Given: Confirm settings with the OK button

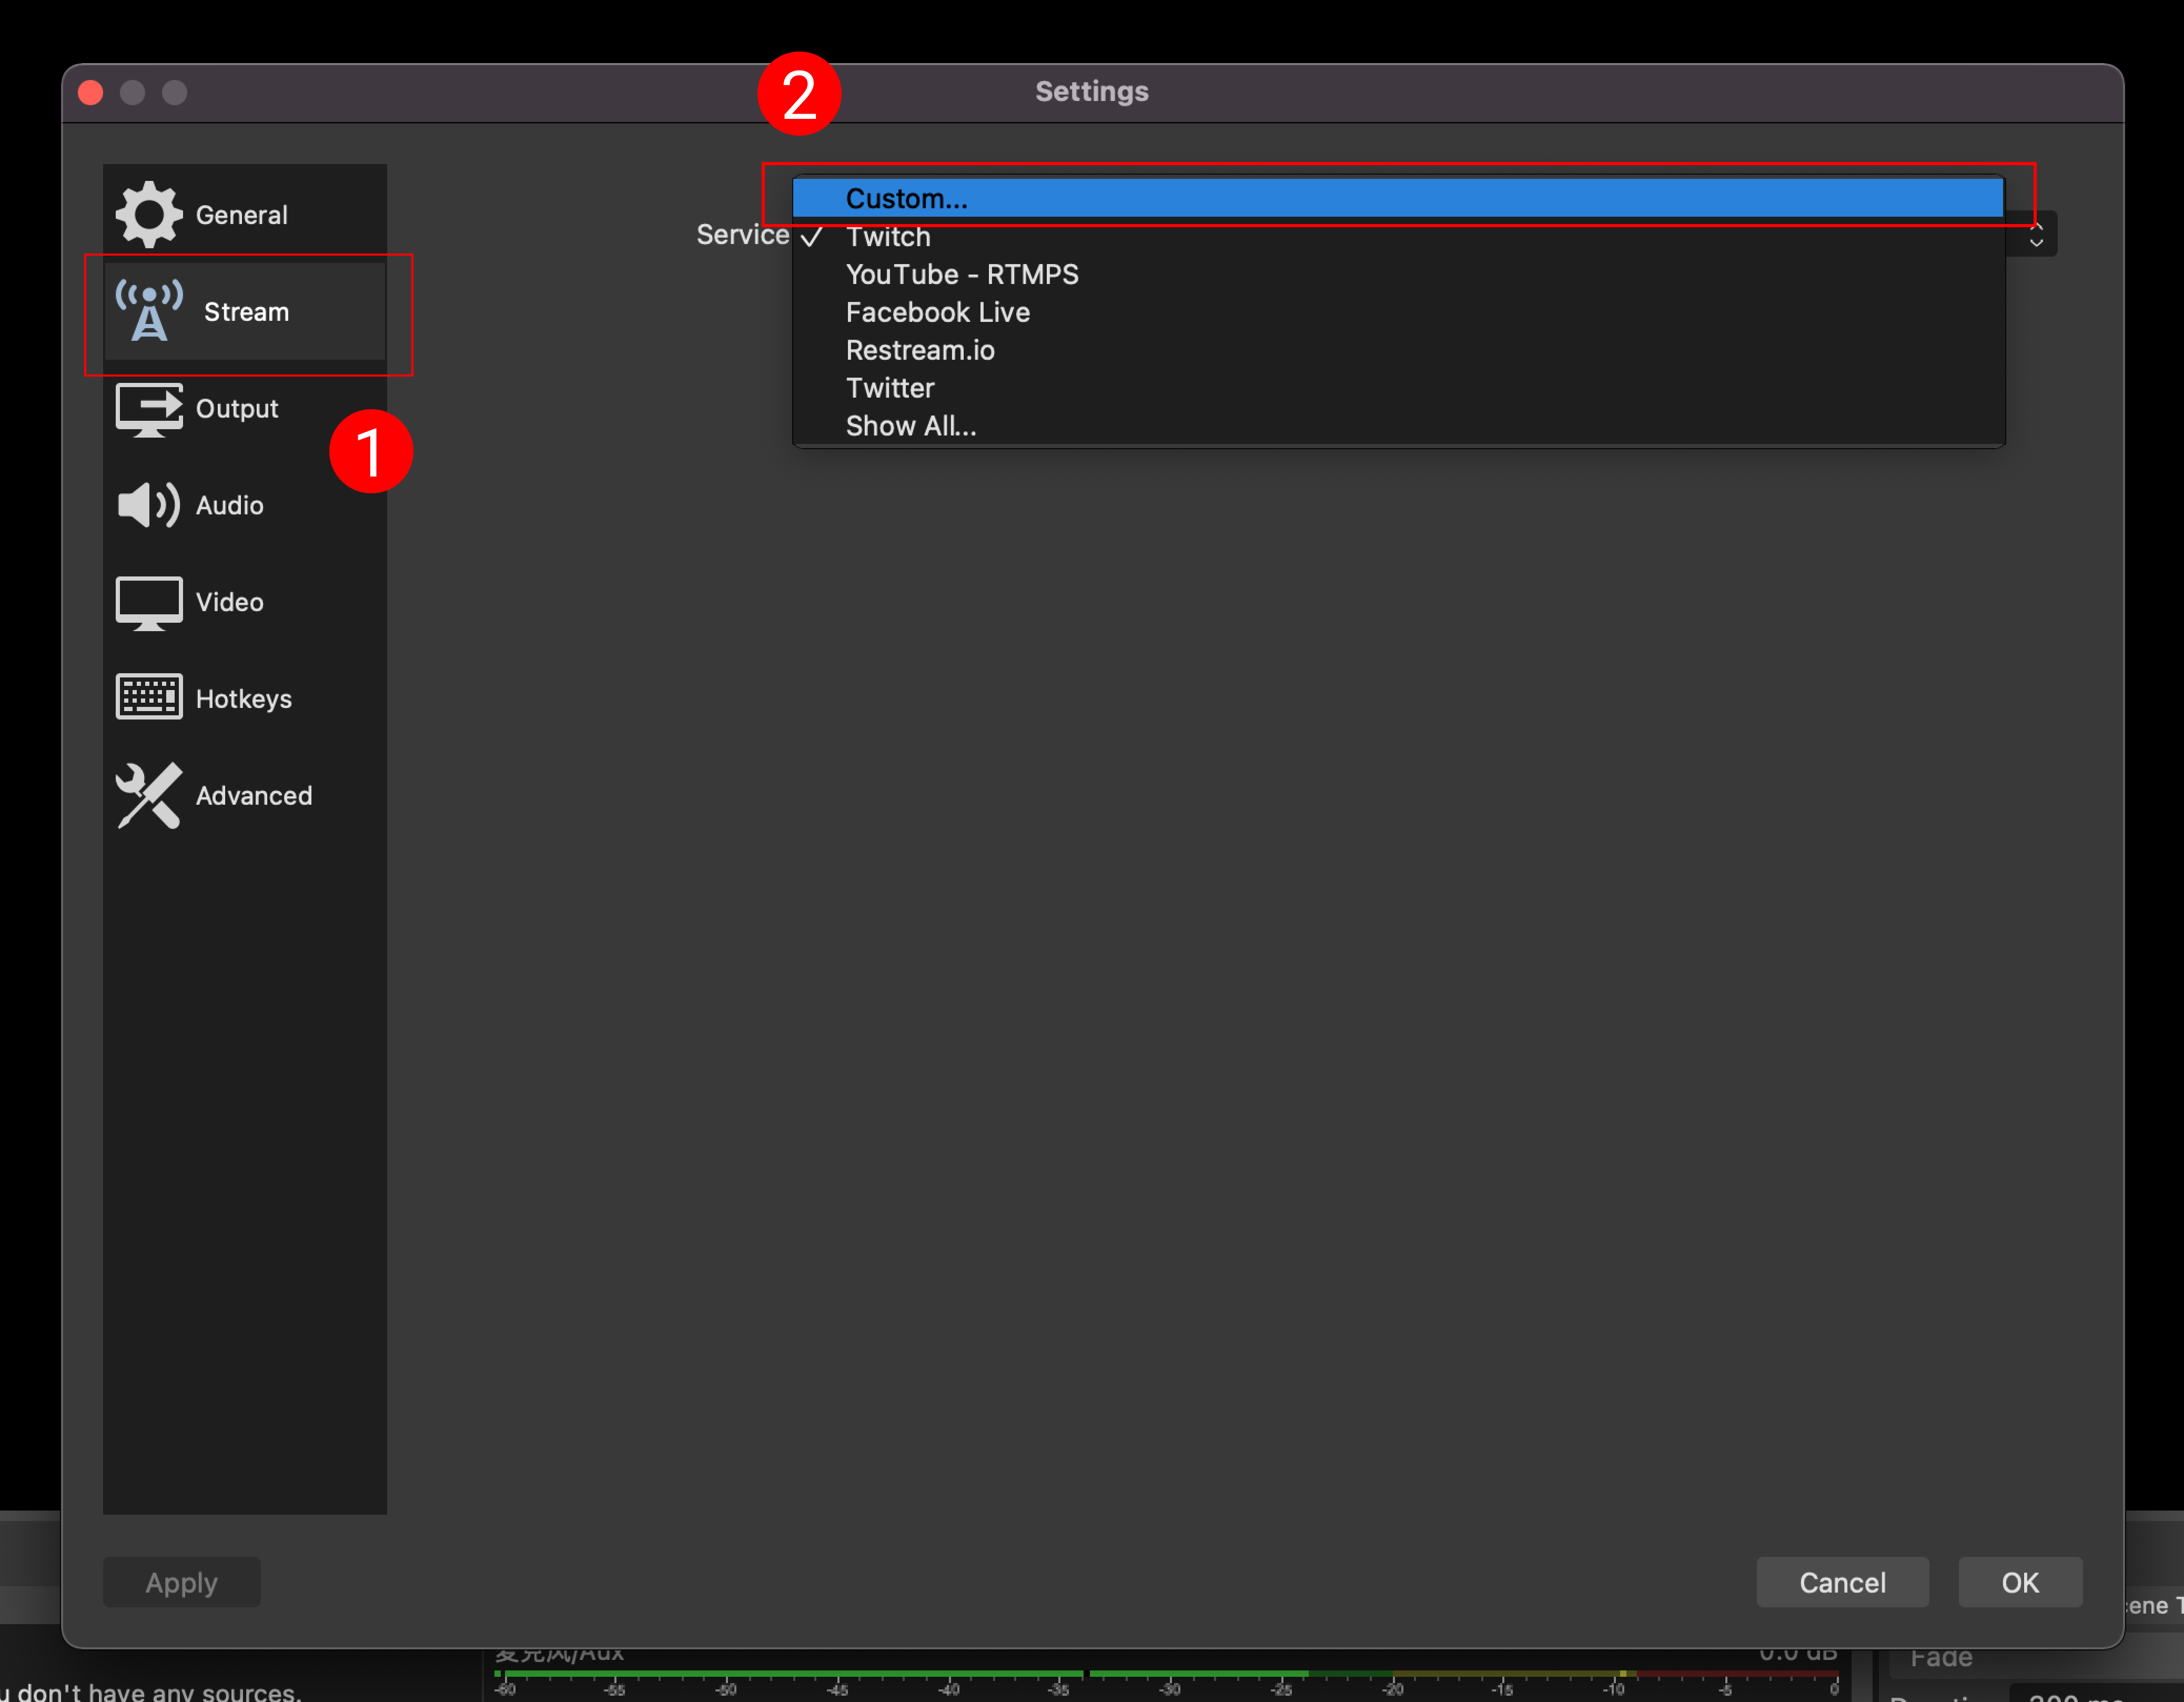Looking at the screenshot, I should pos(2019,1582).
